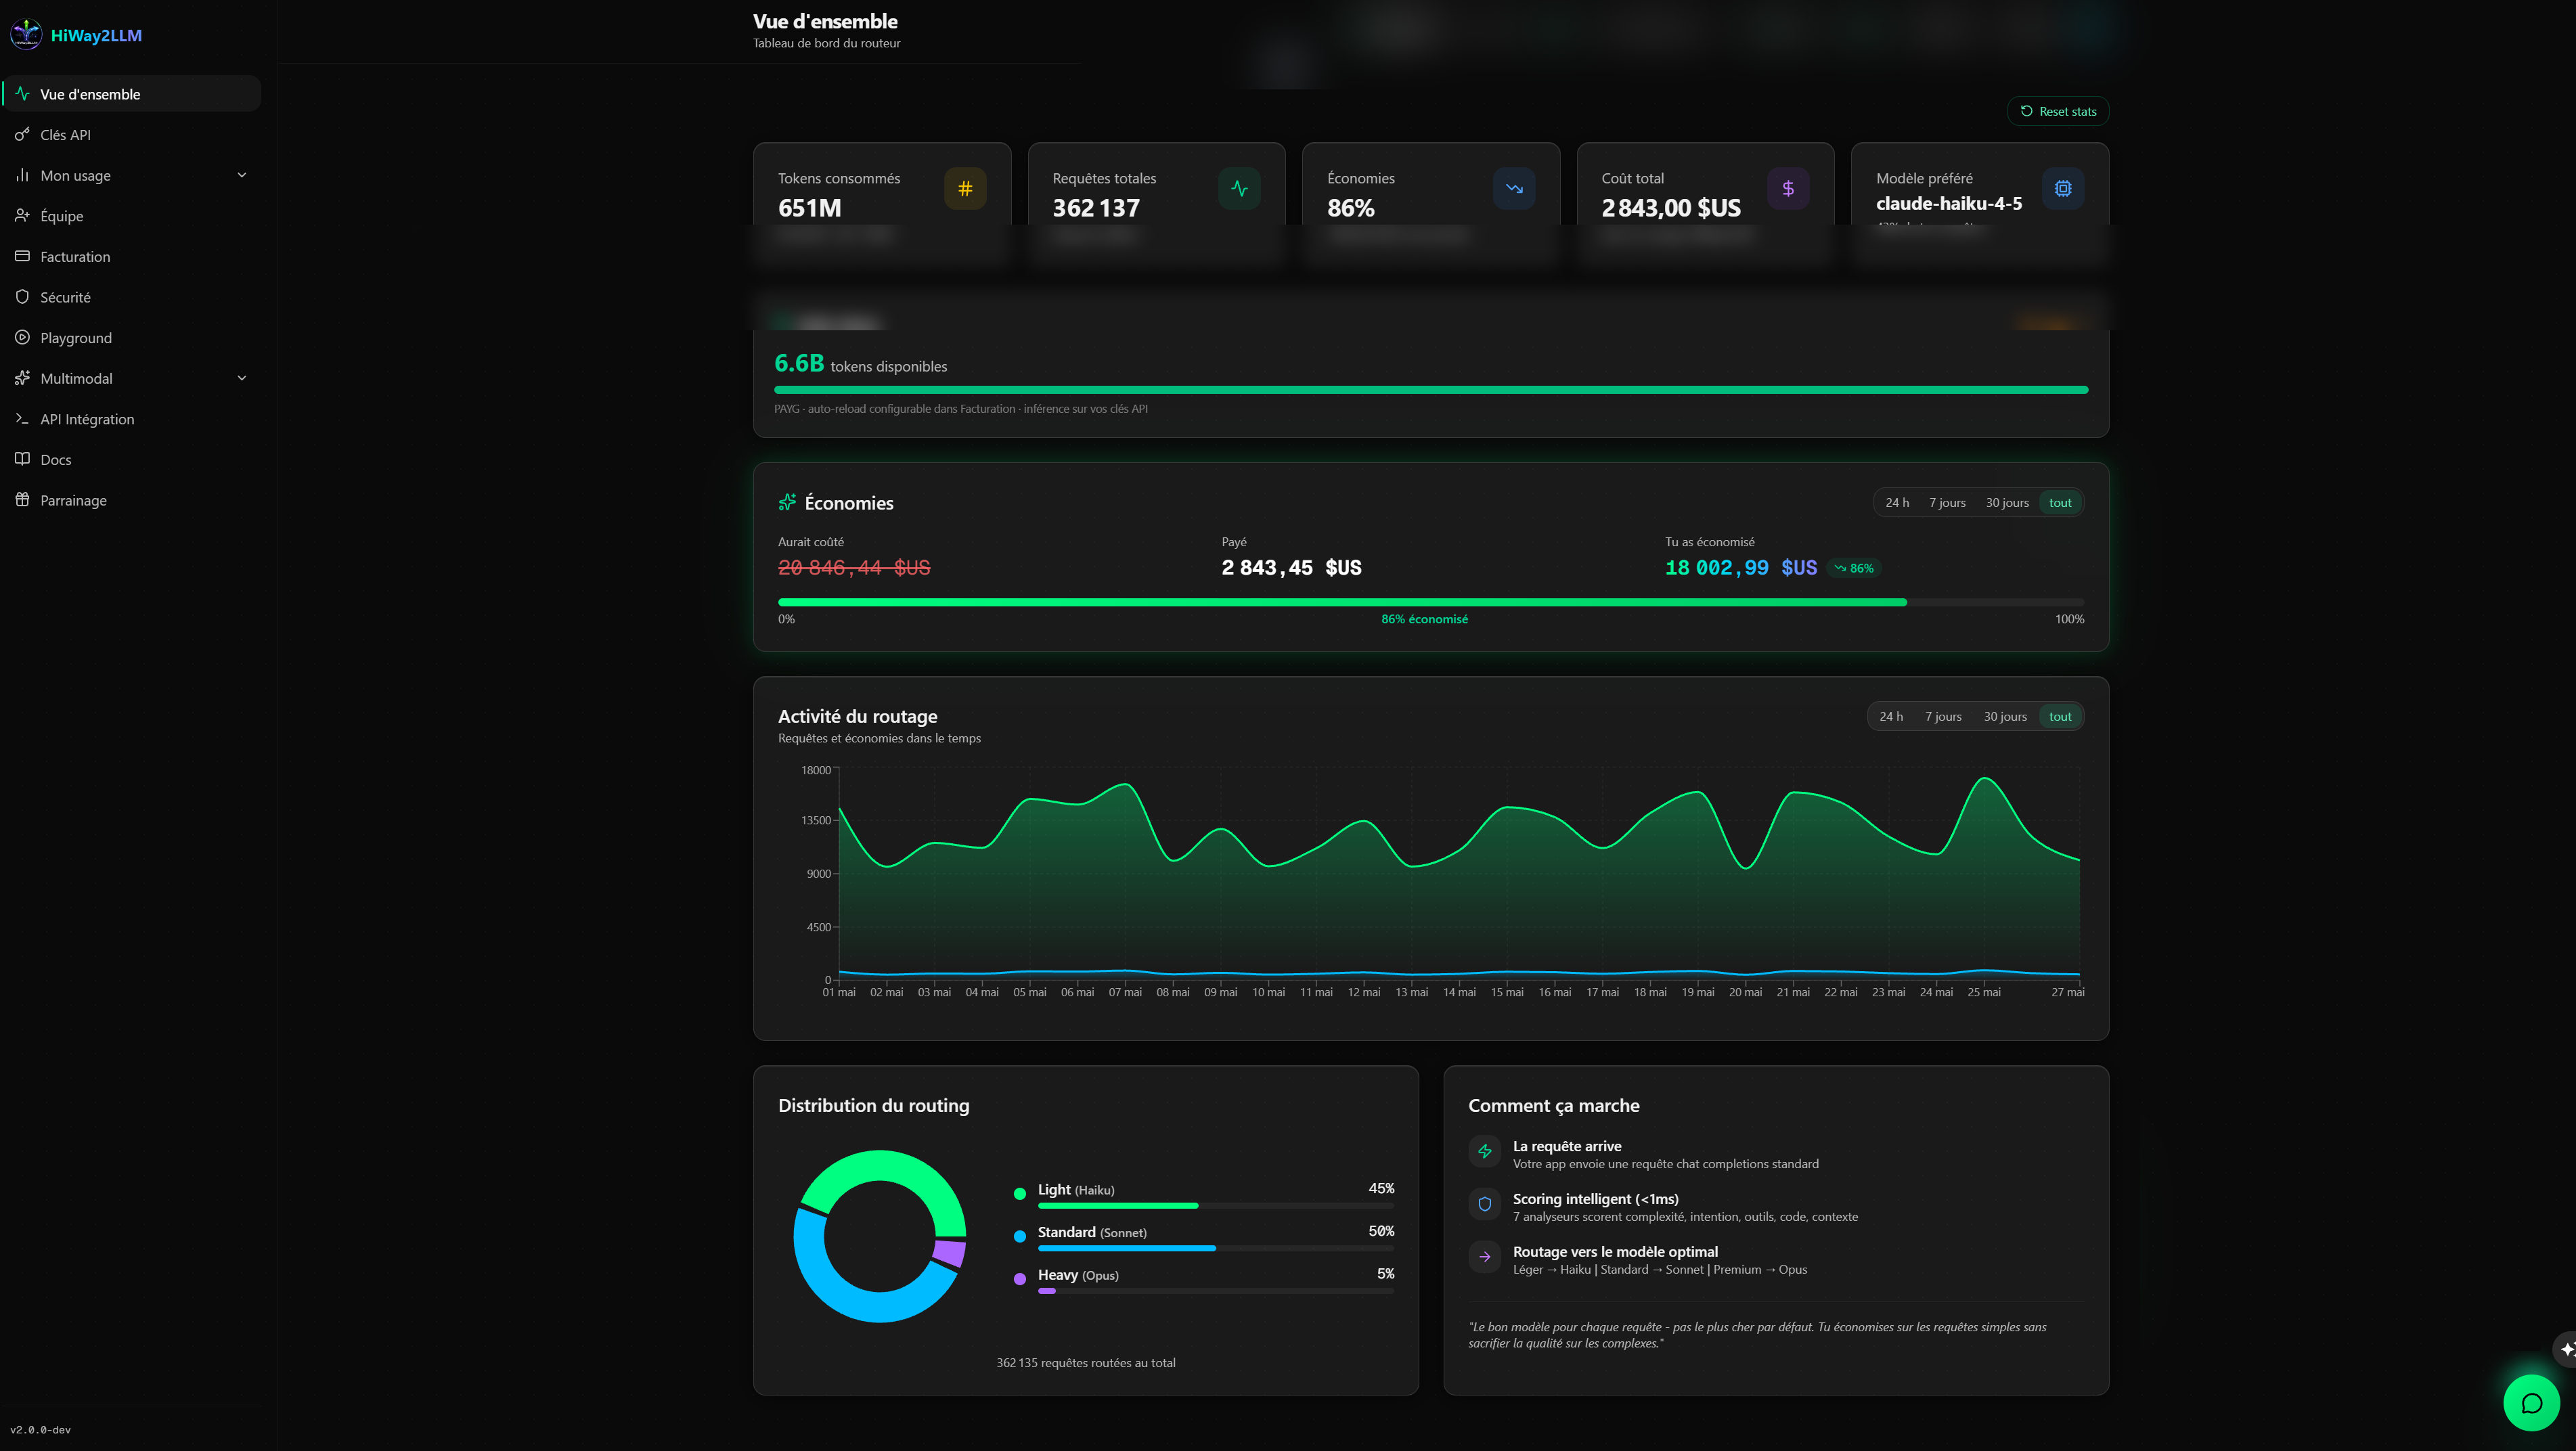The image size is (2576, 1451).
Task: Launch the Playground
Action: 131,338
